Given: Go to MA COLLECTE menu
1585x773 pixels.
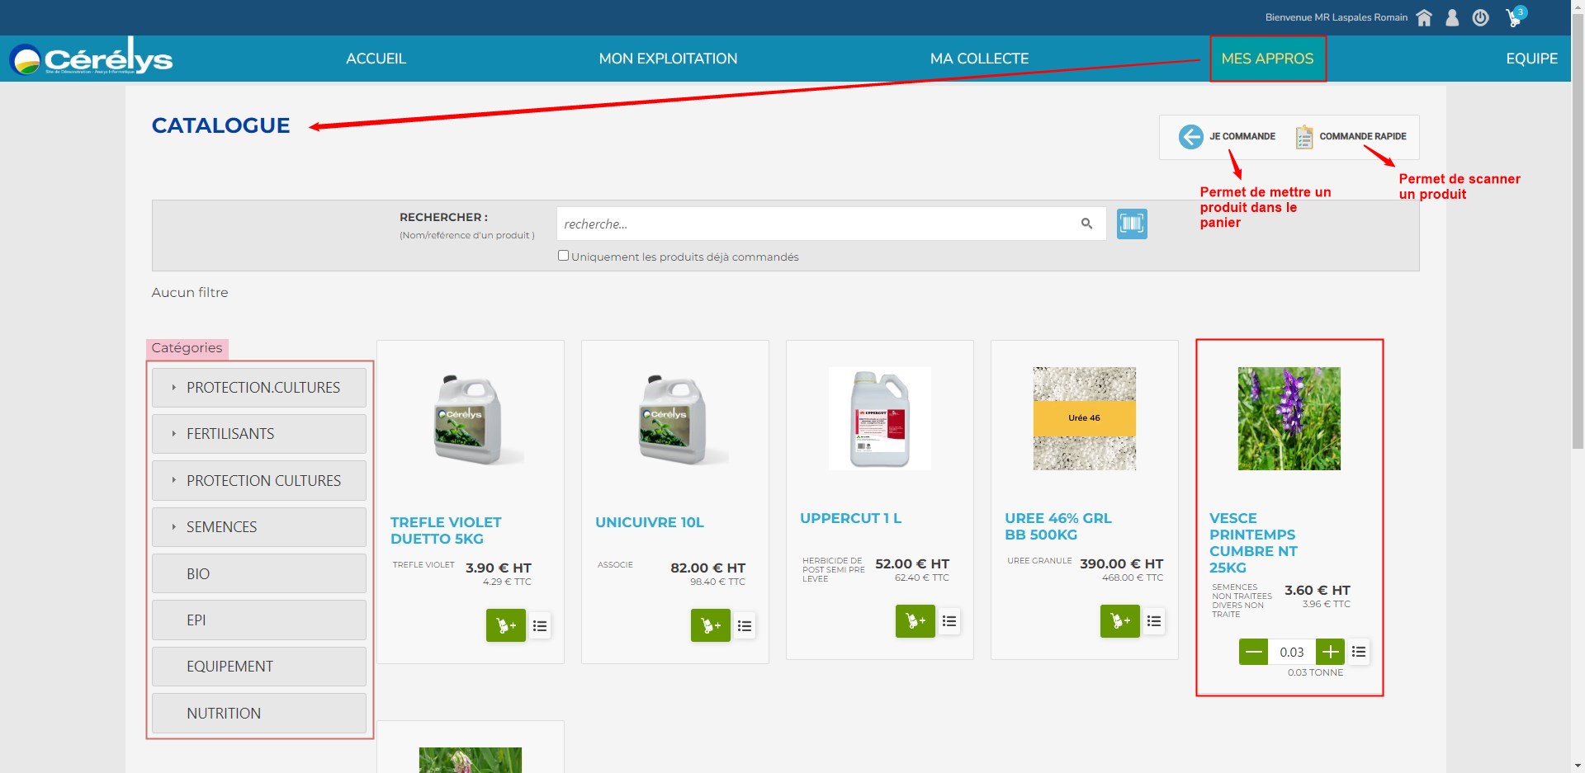Looking at the screenshot, I should click(979, 59).
